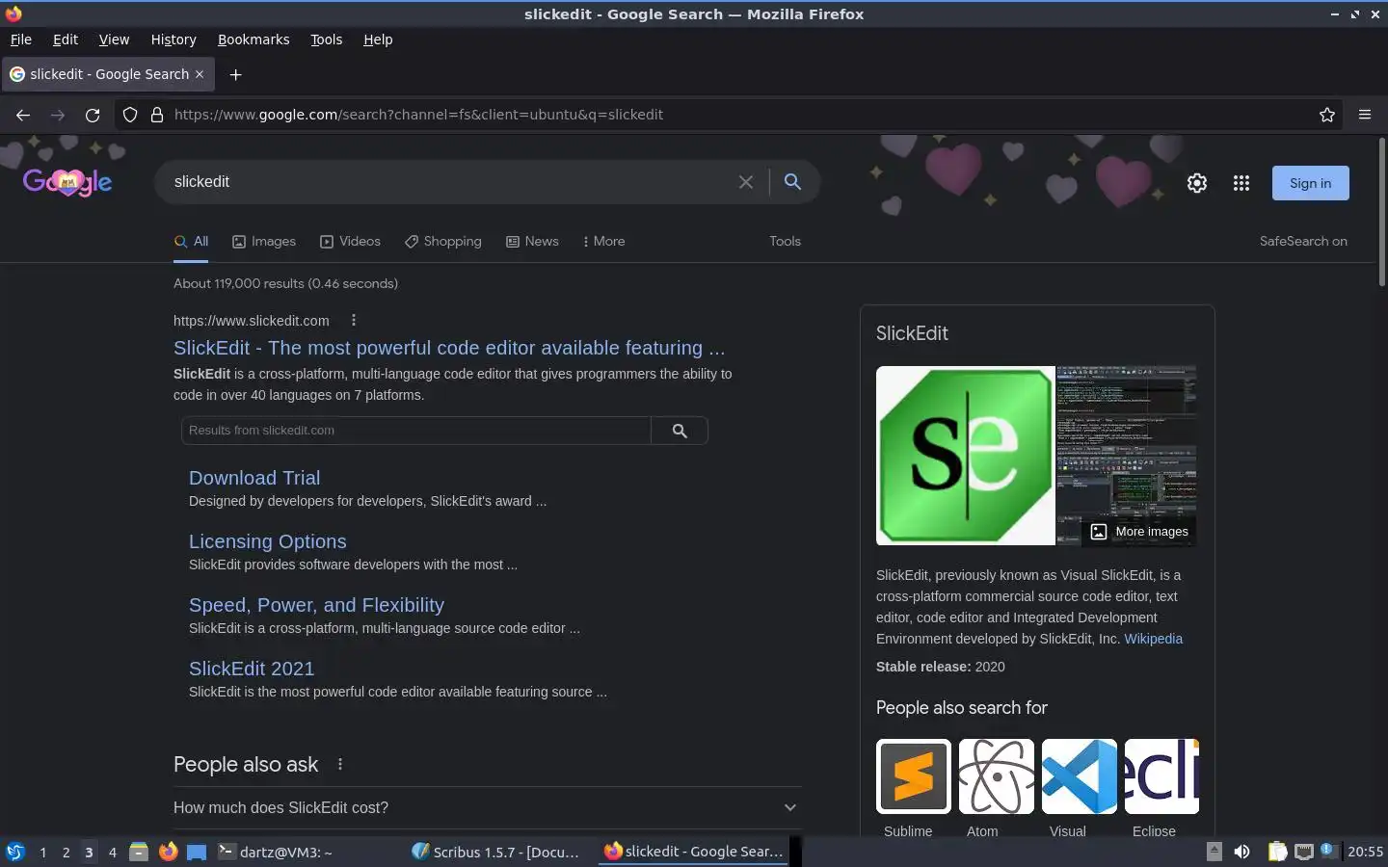Launch Firefox from the taskbar quick launcher
Screen dimensions: 1388x867
pos(168,852)
